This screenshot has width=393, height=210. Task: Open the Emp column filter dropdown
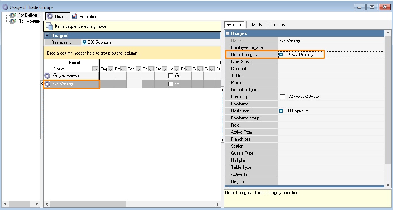point(110,69)
